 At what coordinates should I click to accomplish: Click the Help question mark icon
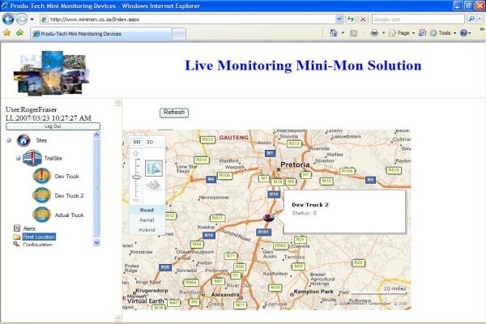pos(463,33)
